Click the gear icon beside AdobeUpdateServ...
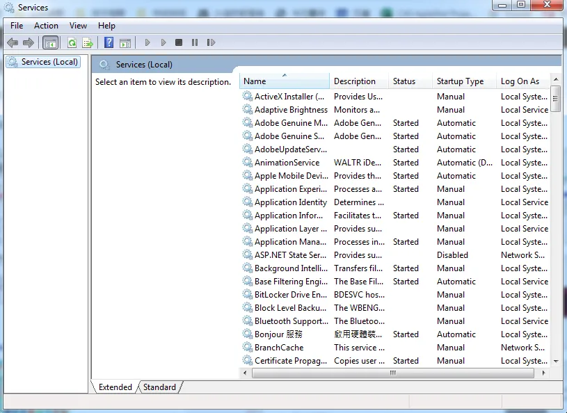 (248, 149)
